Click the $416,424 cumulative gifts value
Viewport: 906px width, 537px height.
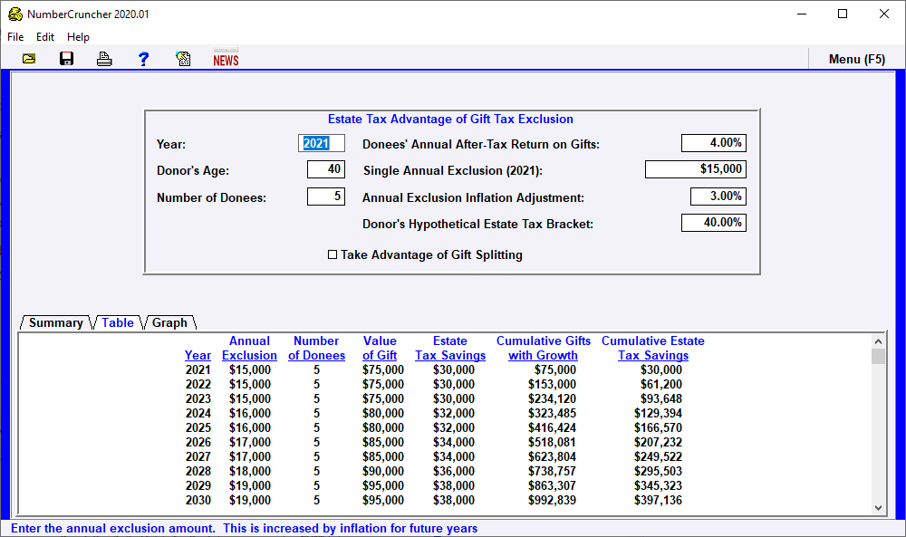pyautogui.click(x=552, y=427)
